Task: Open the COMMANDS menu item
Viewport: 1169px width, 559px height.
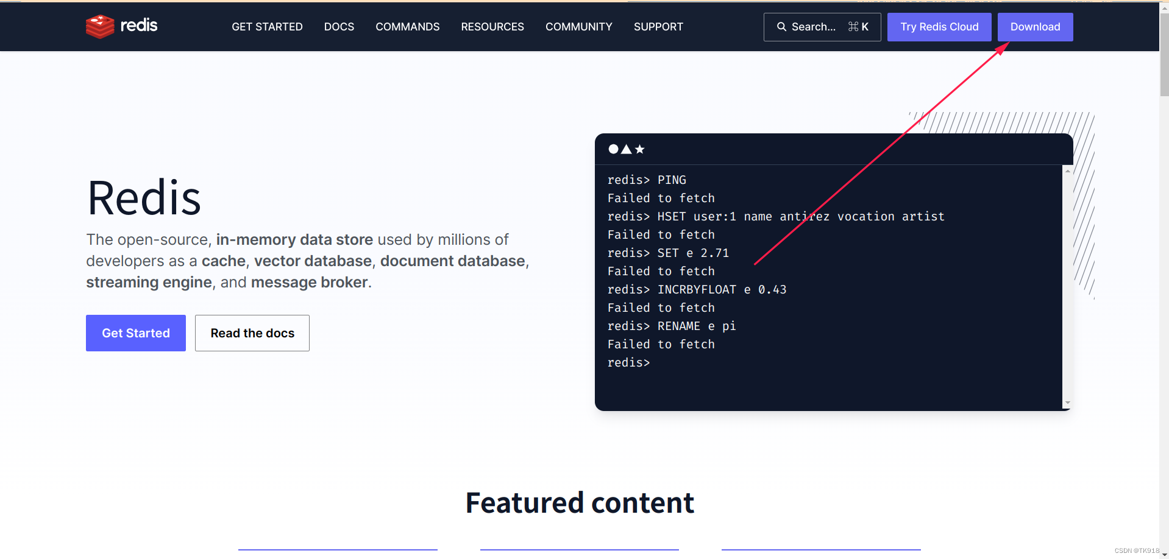Action: click(x=407, y=27)
